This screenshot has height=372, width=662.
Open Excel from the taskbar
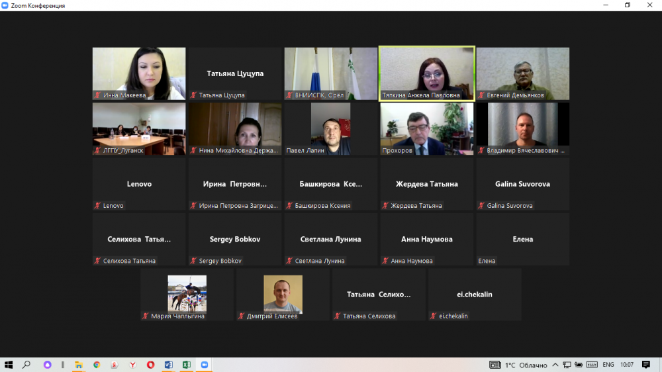pyautogui.click(x=186, y=365)
